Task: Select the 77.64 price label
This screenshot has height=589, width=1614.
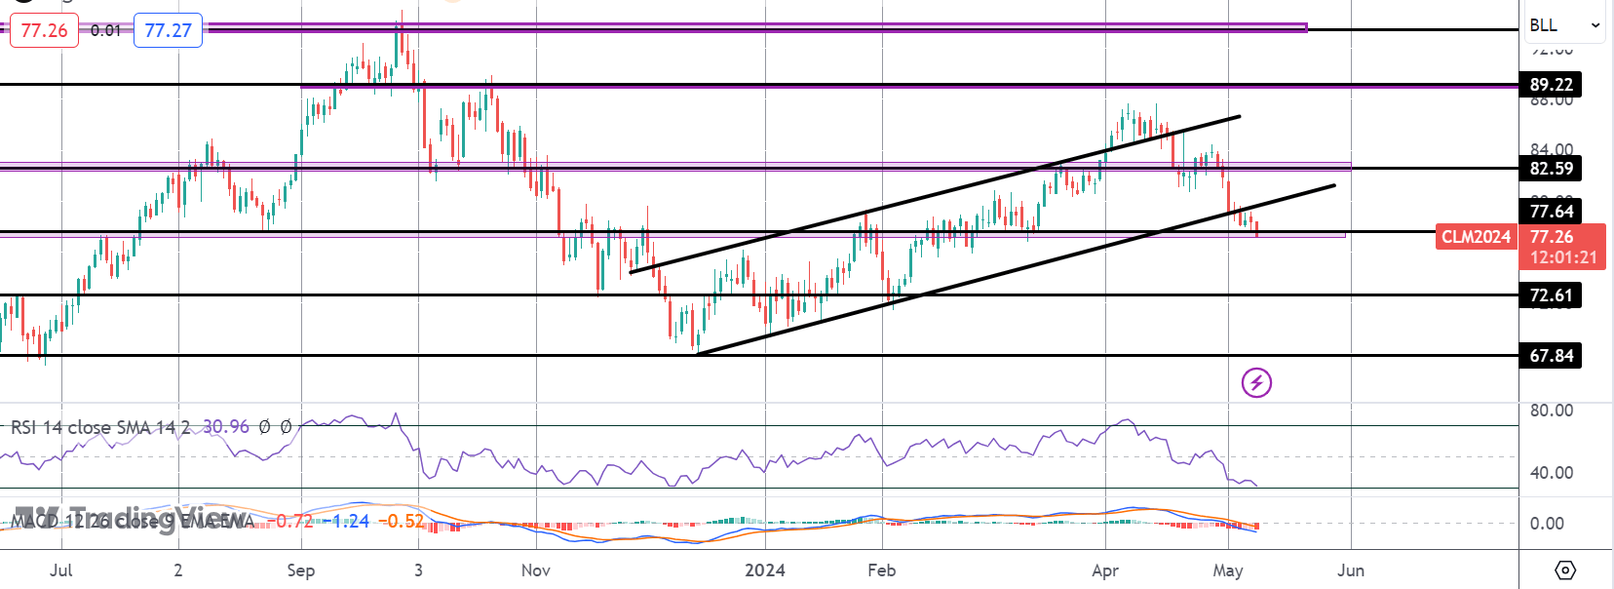Action: pyautogui.click(x=1551, y=211)
